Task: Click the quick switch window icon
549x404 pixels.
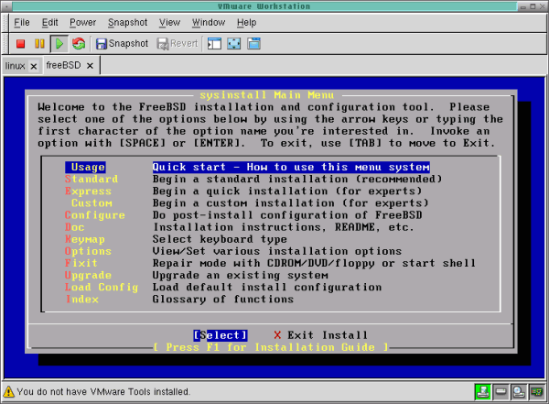Action: [253, 43]
